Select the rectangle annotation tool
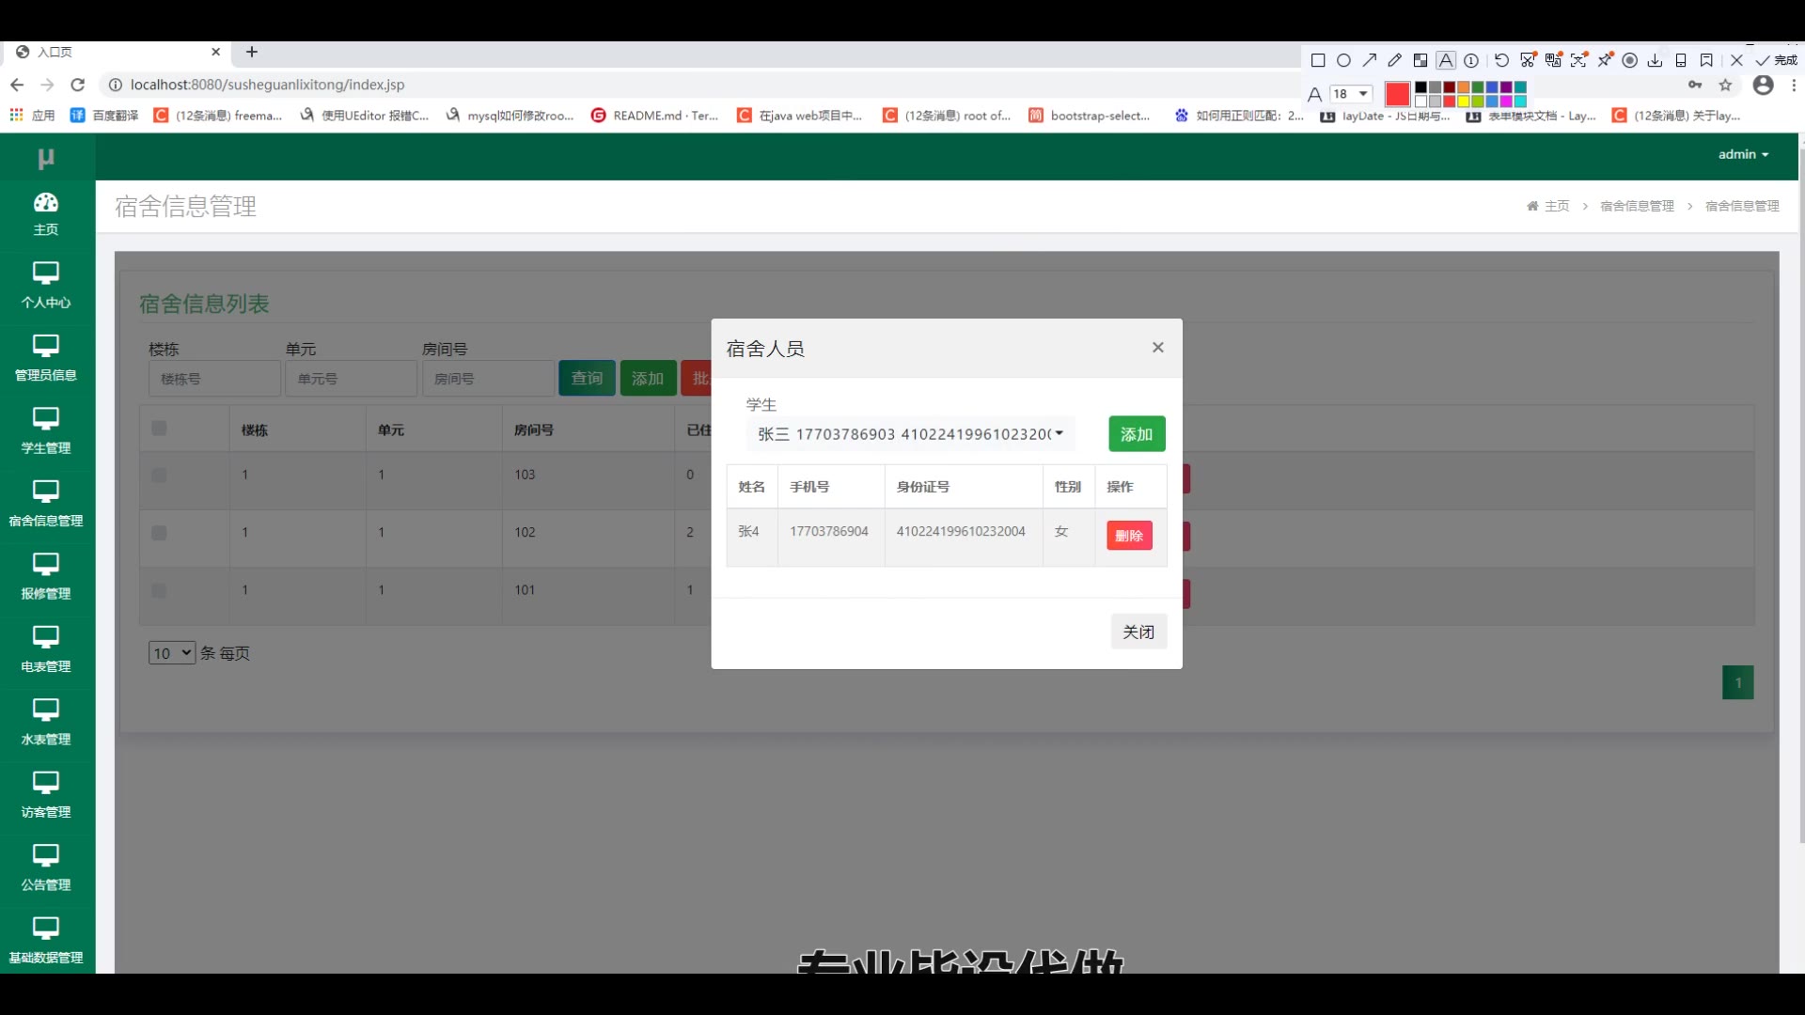Image resolution: width=1805 pixels, height=1015 pixels. point(1318,60)
